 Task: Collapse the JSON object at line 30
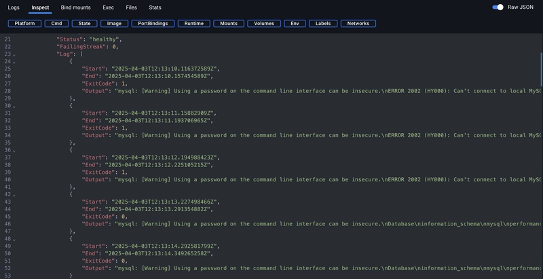[x=14, y=107]
